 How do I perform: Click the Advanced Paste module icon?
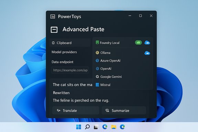tap(54, 30)
